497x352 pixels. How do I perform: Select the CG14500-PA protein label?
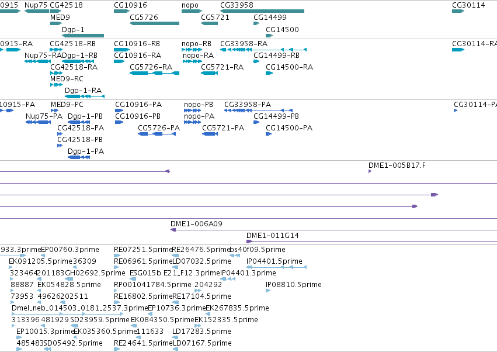point(289,128)
